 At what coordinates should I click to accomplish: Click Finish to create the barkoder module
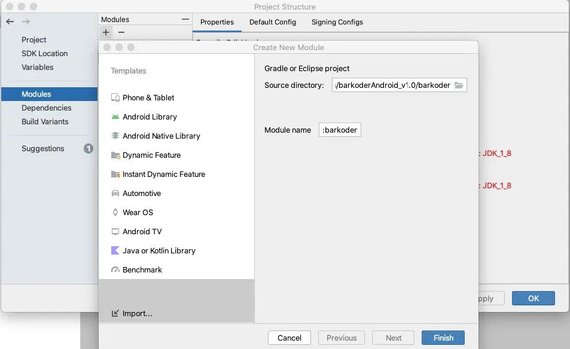443,338
